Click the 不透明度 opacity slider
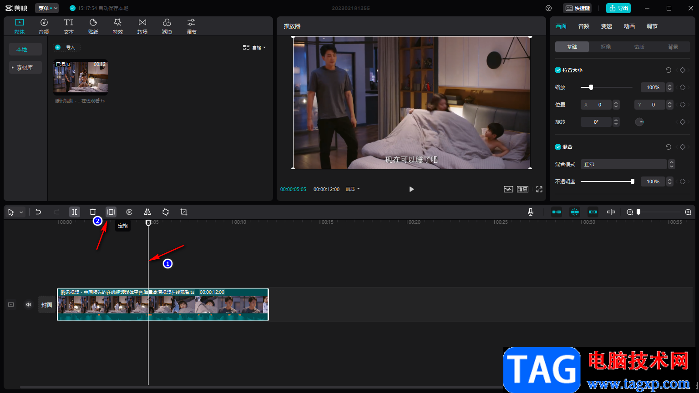This screenshot has width=699, height=393. [x=607, y=181]
